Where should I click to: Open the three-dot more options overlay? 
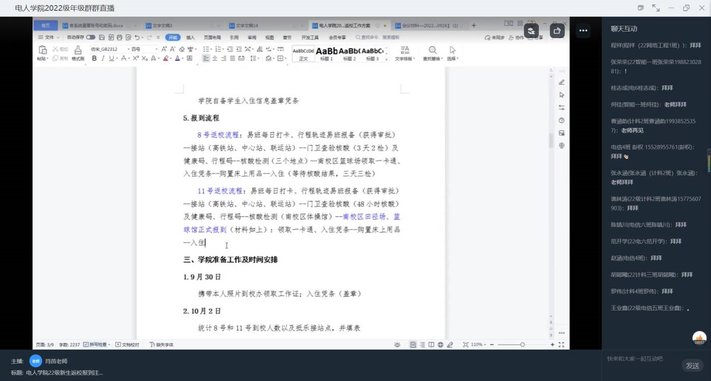pos(583,31)
